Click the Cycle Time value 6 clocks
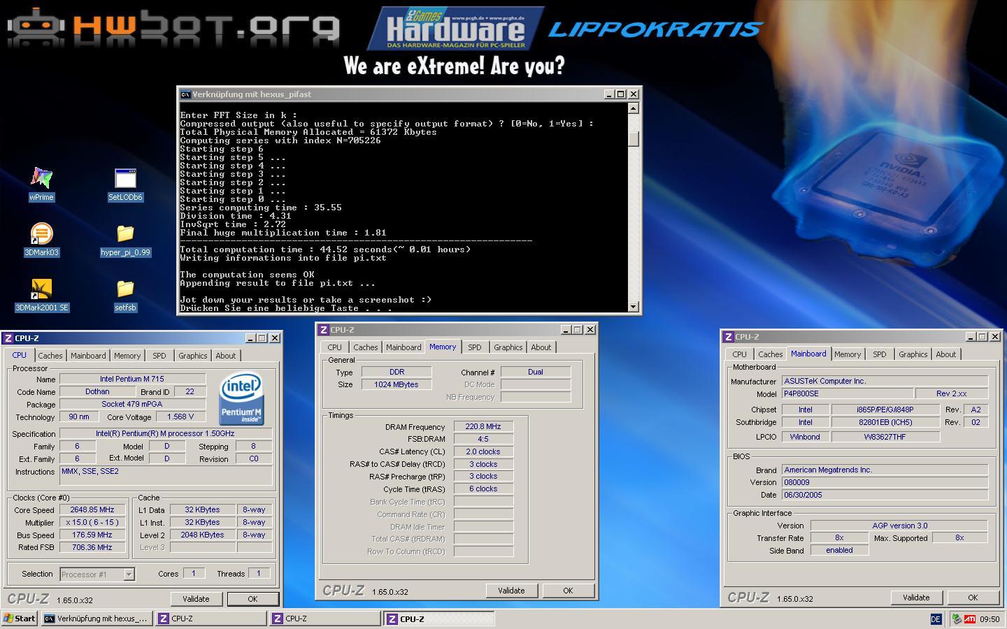Viewport: 1007px width, 629px height. pos(483,489)
